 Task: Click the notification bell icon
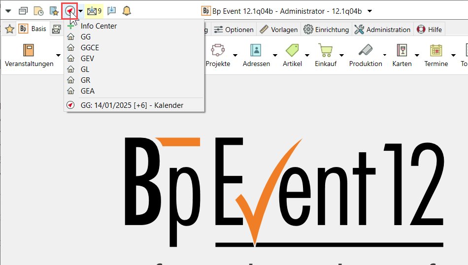click(x=127, y=11)
